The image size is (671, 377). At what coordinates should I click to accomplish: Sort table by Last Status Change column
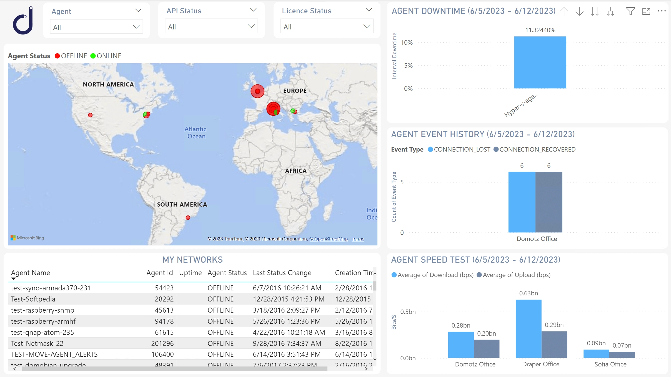(282, 273)
